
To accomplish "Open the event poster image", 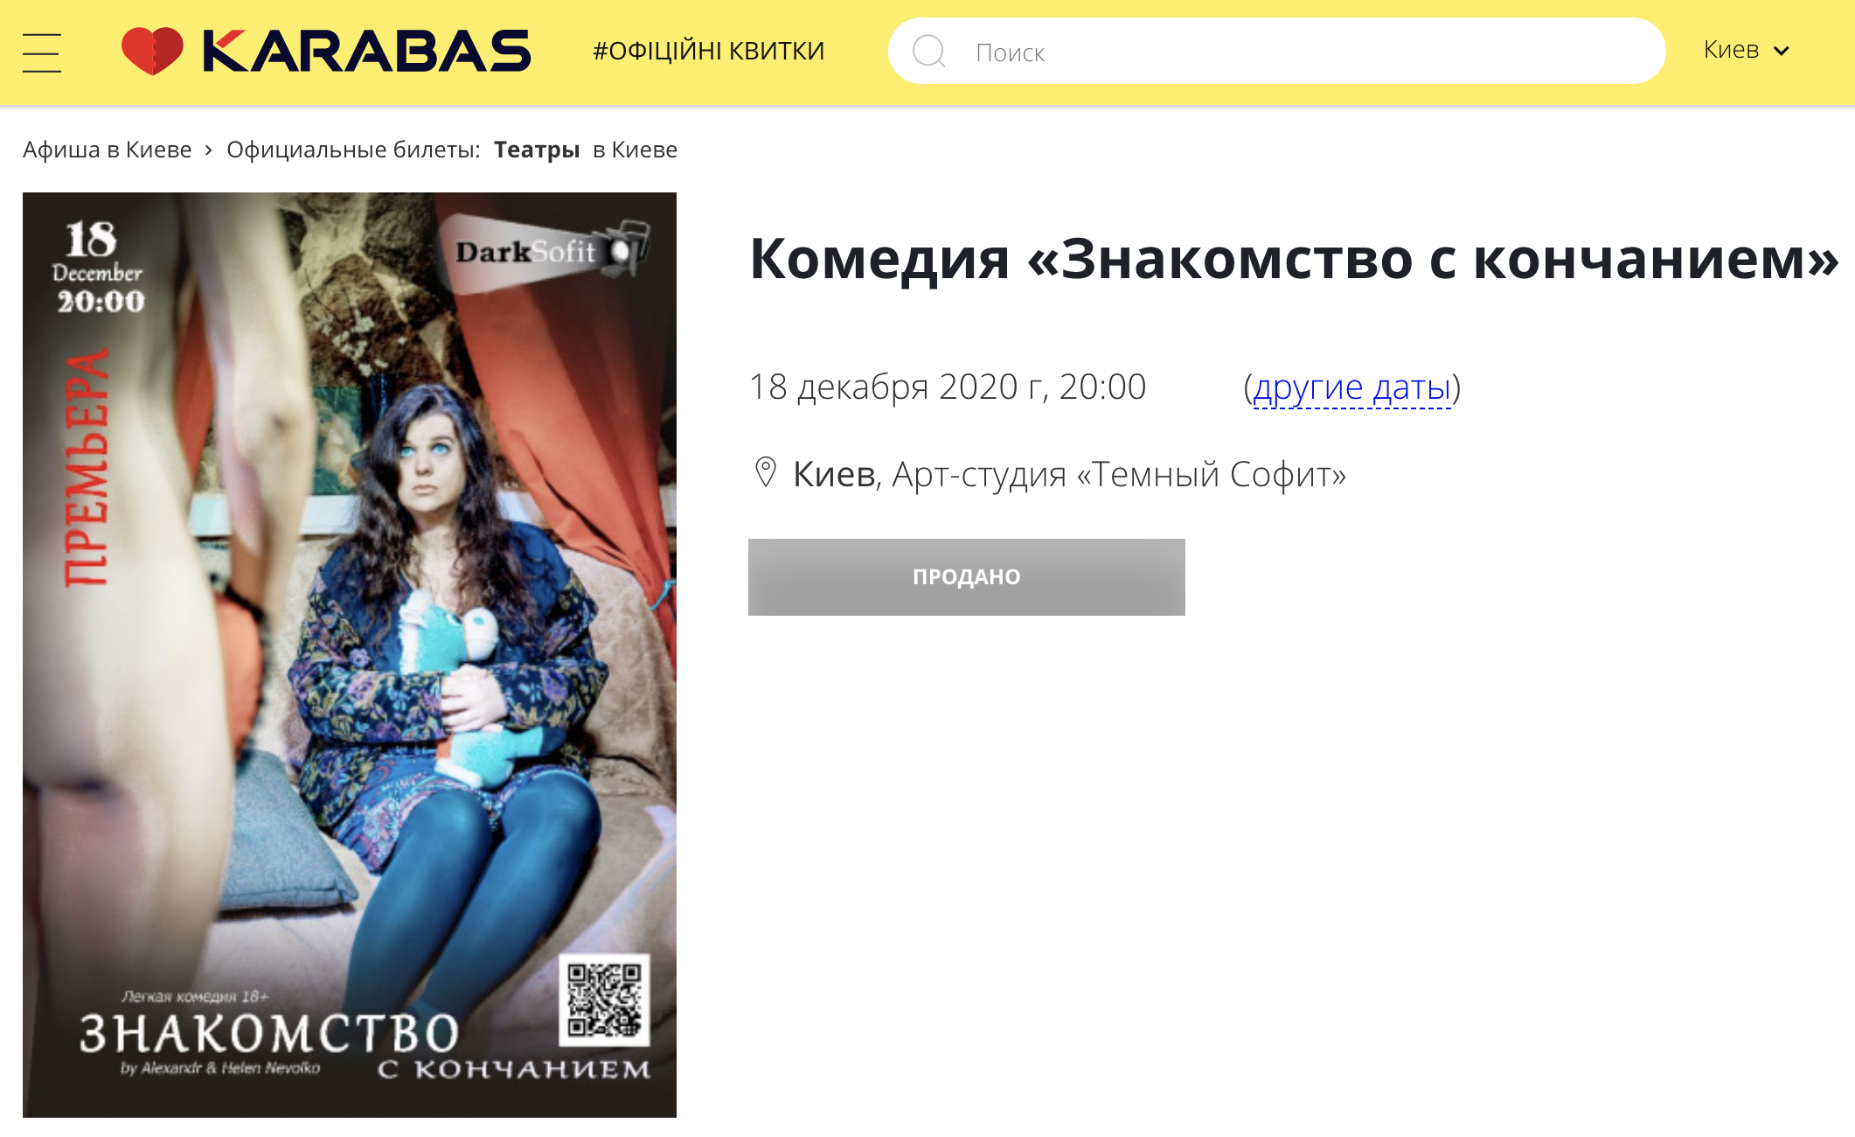I will tap(350, 654).
